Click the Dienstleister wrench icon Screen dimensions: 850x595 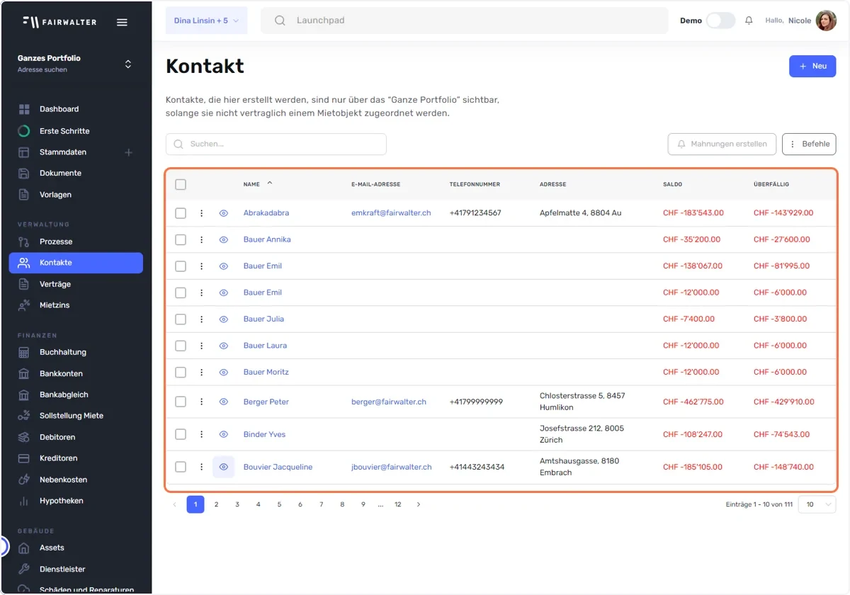pyautogui.click(x=24, y=569)
